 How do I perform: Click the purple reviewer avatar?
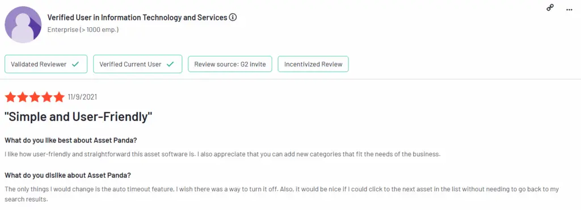click(23, 24)
